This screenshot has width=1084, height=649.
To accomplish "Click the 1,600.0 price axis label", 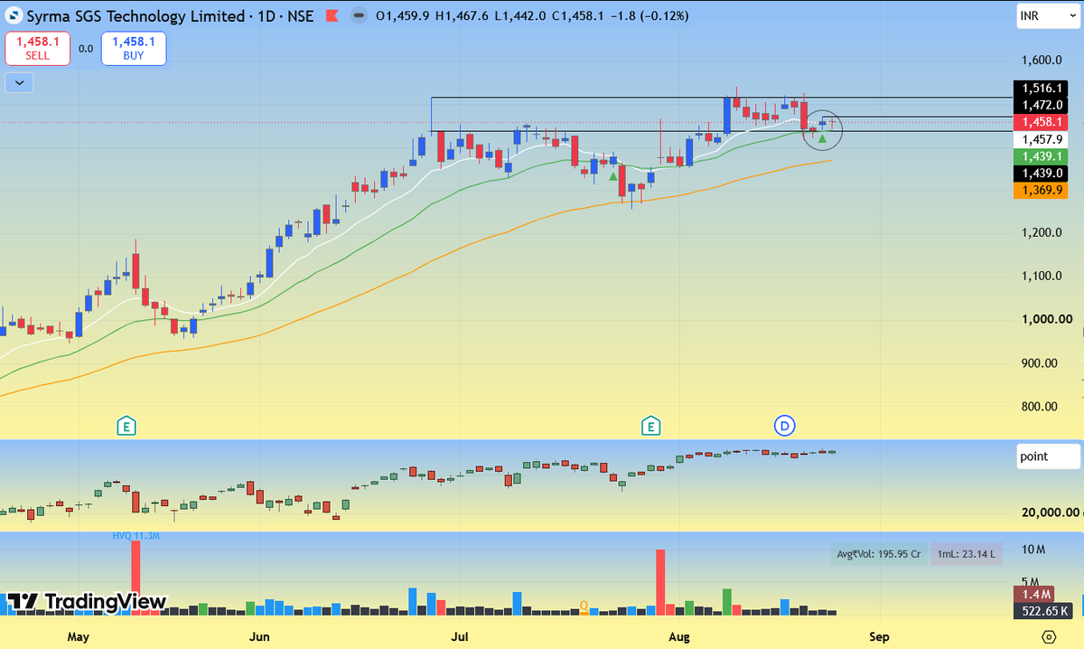I will 1042,61.
